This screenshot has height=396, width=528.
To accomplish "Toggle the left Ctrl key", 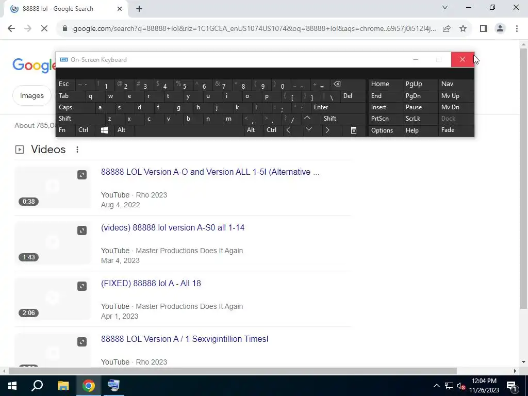I will [85, 130].
